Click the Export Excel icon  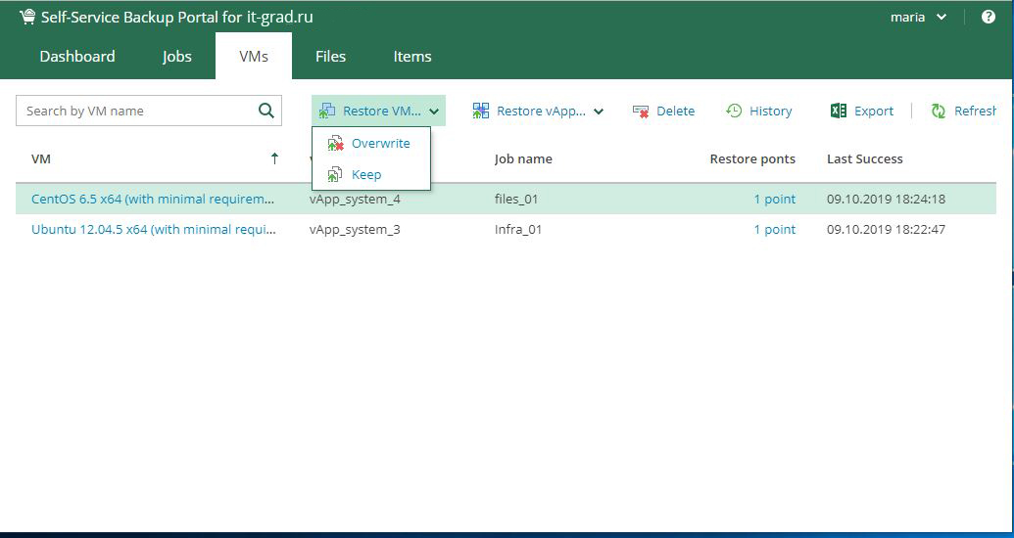tap(839, 112)
